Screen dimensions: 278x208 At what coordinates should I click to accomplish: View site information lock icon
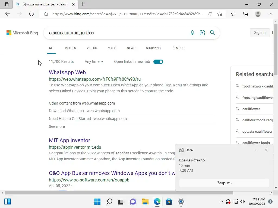tap(46, 14)
